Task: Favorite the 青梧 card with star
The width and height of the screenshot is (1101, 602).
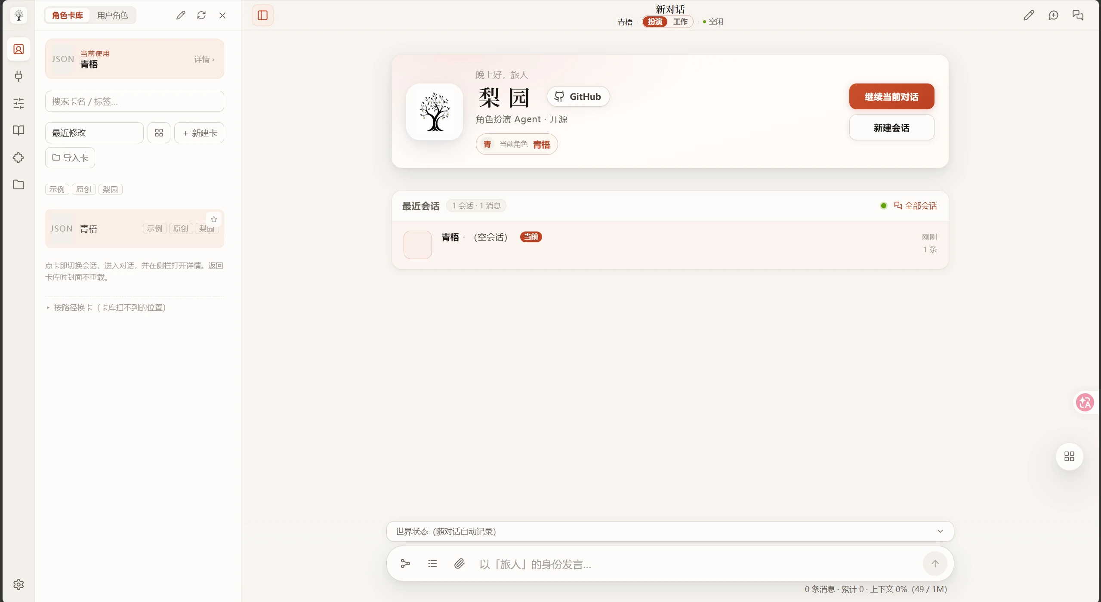Action: click(x=214, y=219)
